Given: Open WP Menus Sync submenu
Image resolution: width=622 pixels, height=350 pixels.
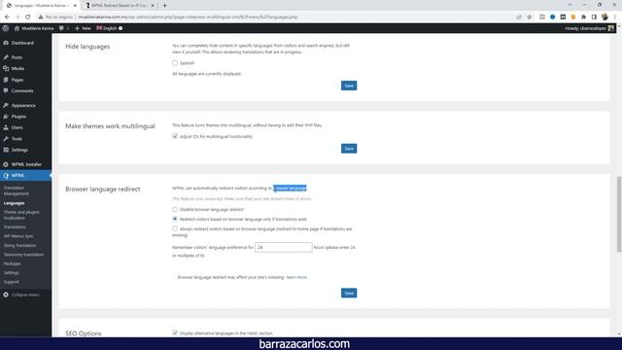Looking at the screenshot, I should pos(18,236).
